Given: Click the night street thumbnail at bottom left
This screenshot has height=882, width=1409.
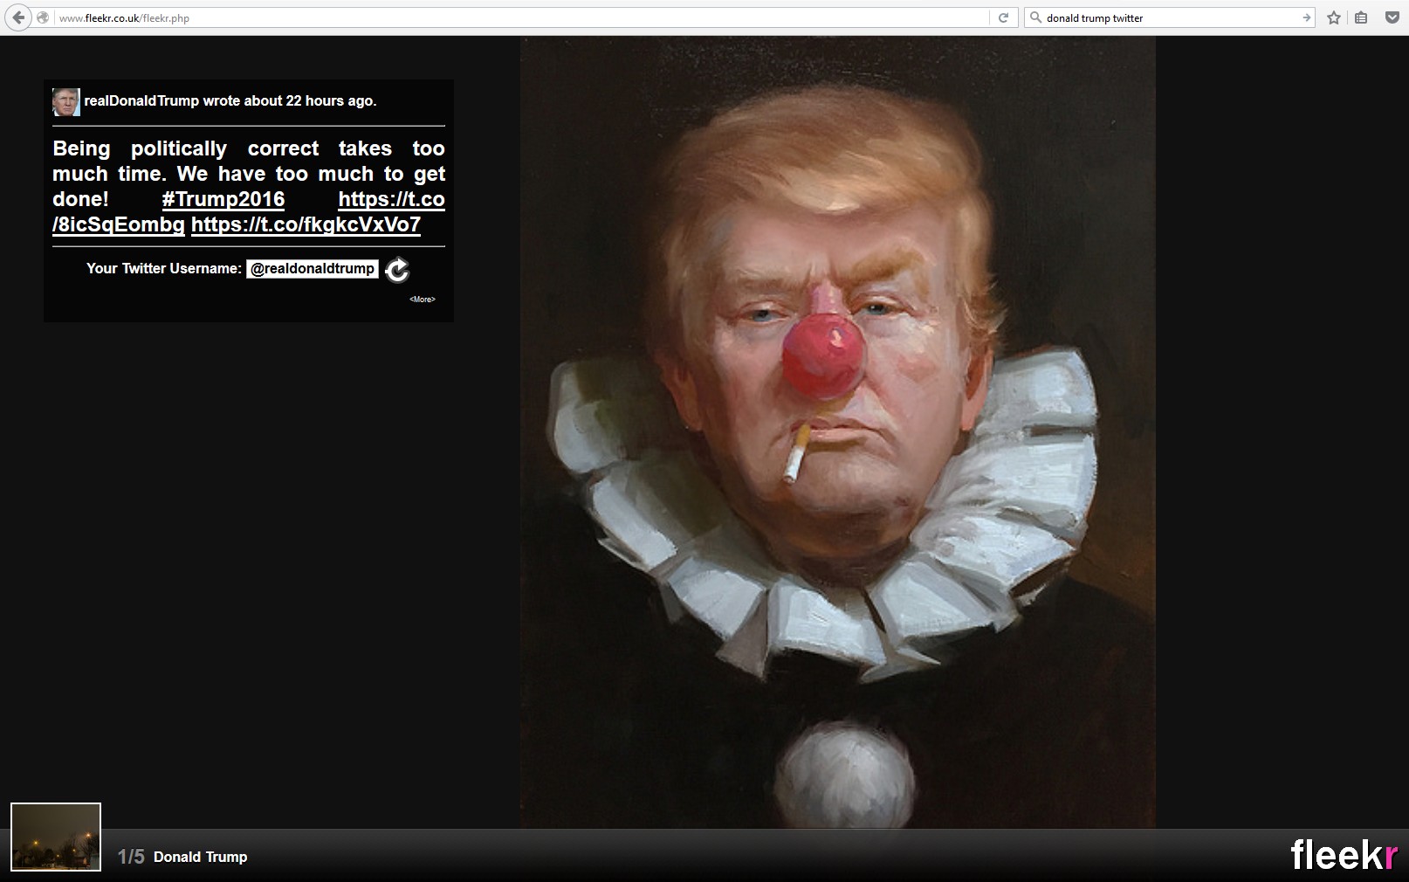Looking at the screenshot, I should [x=56, y=837].
